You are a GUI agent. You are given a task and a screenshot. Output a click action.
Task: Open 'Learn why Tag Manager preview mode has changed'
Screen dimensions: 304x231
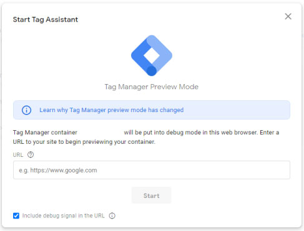pos(112,110)
